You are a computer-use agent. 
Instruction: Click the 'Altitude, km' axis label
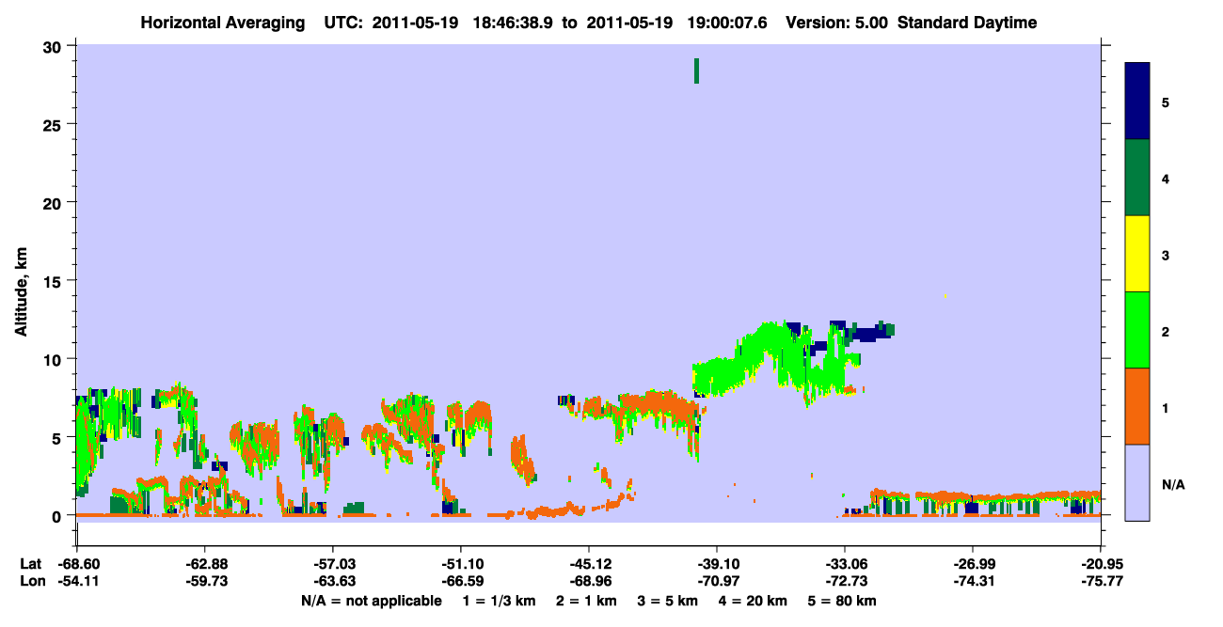[x=20, y=291]
